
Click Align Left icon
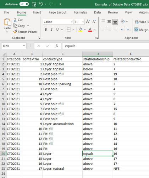(x=103, y=30)
